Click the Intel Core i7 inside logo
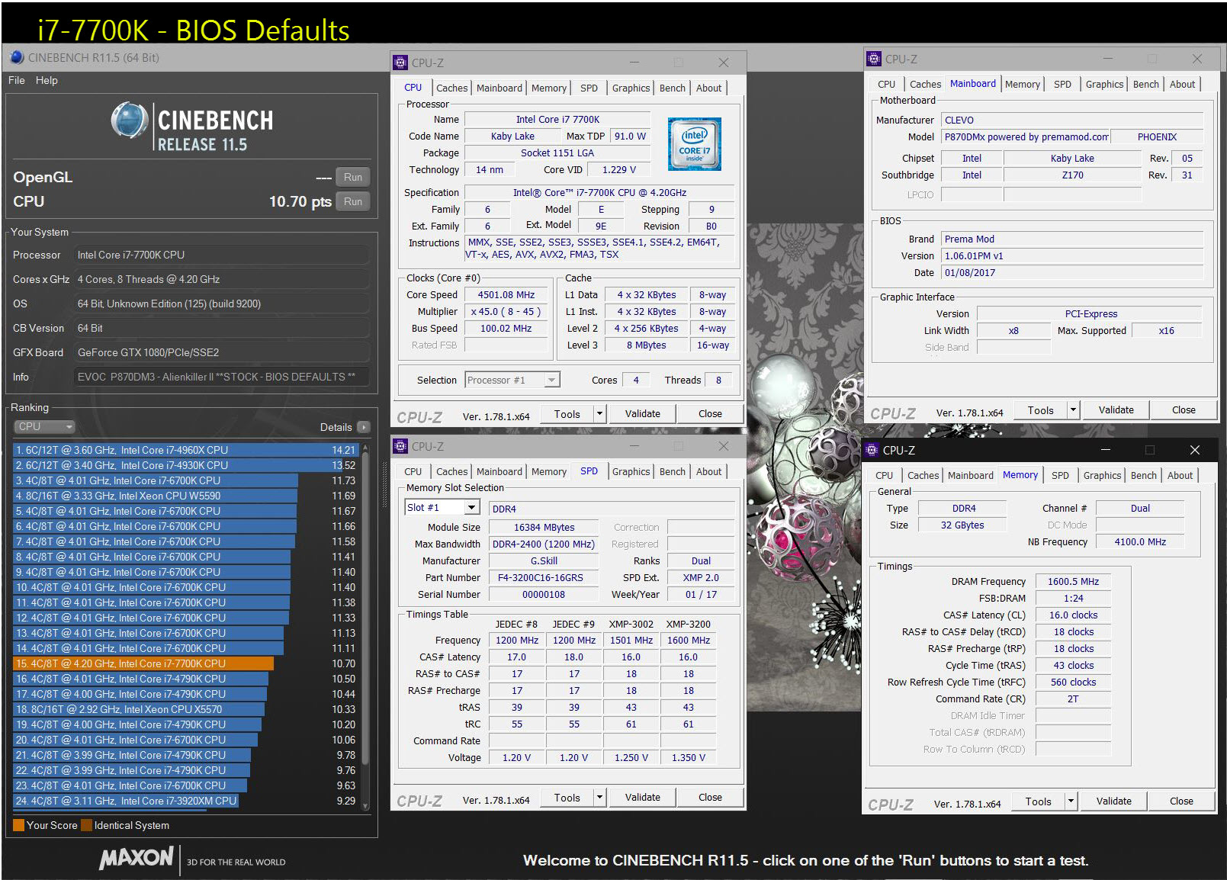The height and width of the screenshot is (880, 1227). (x=694, y=143)
